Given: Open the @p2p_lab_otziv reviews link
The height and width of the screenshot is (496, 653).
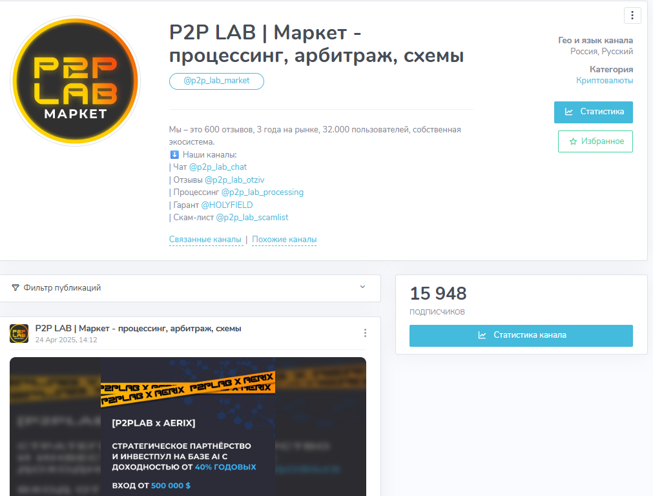Looking at the screenshot, I should (234, 180).
